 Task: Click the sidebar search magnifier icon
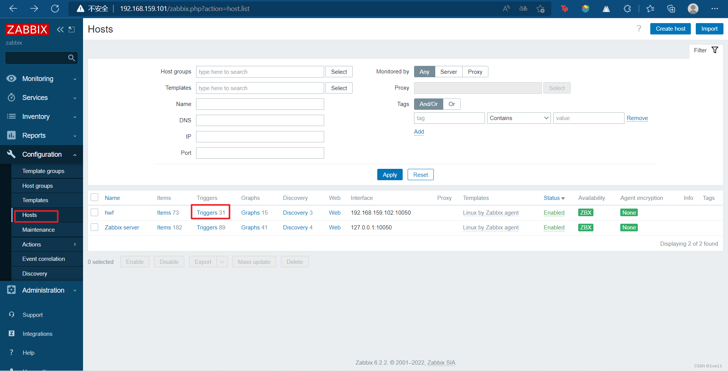pyautogui.click(x=71, y=58)
